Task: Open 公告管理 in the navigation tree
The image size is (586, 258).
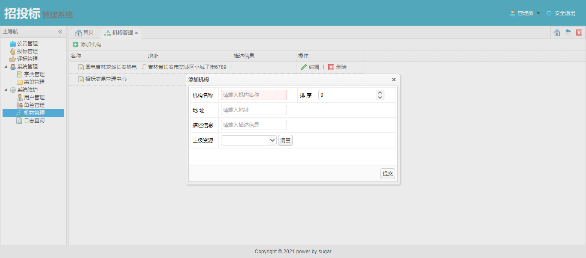Action: (27, 43)
